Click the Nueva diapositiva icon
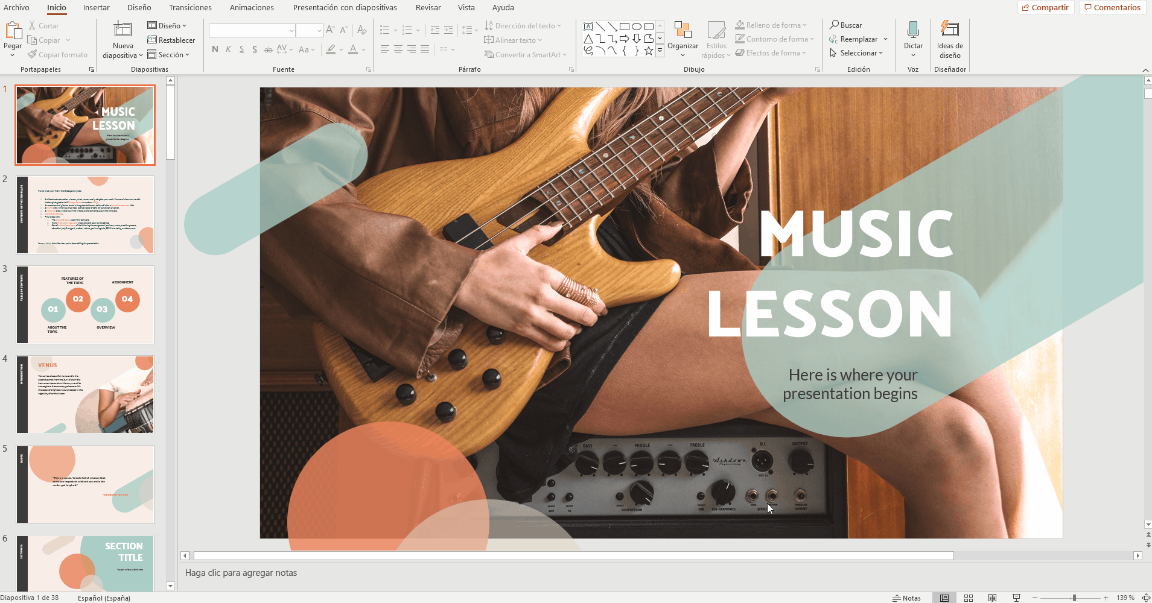The height and width of the screenshot is (603, 1152). coord(123,30)
